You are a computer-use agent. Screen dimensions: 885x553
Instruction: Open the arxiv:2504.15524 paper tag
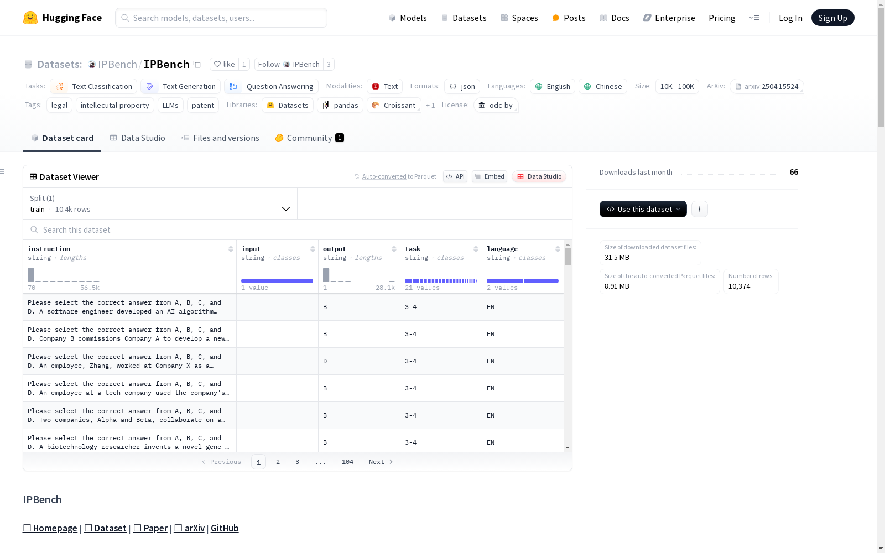pyautogui.click(x=767, y=86)
